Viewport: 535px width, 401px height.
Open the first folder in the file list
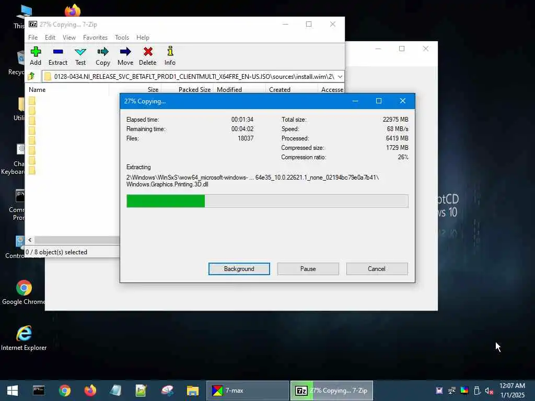coord(32,101)
